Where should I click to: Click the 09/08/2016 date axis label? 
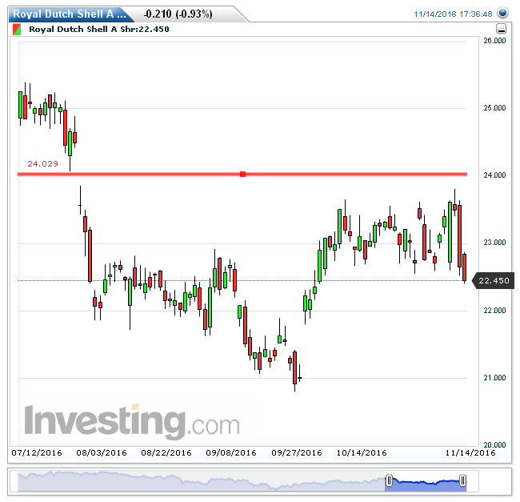coord(231,453)
